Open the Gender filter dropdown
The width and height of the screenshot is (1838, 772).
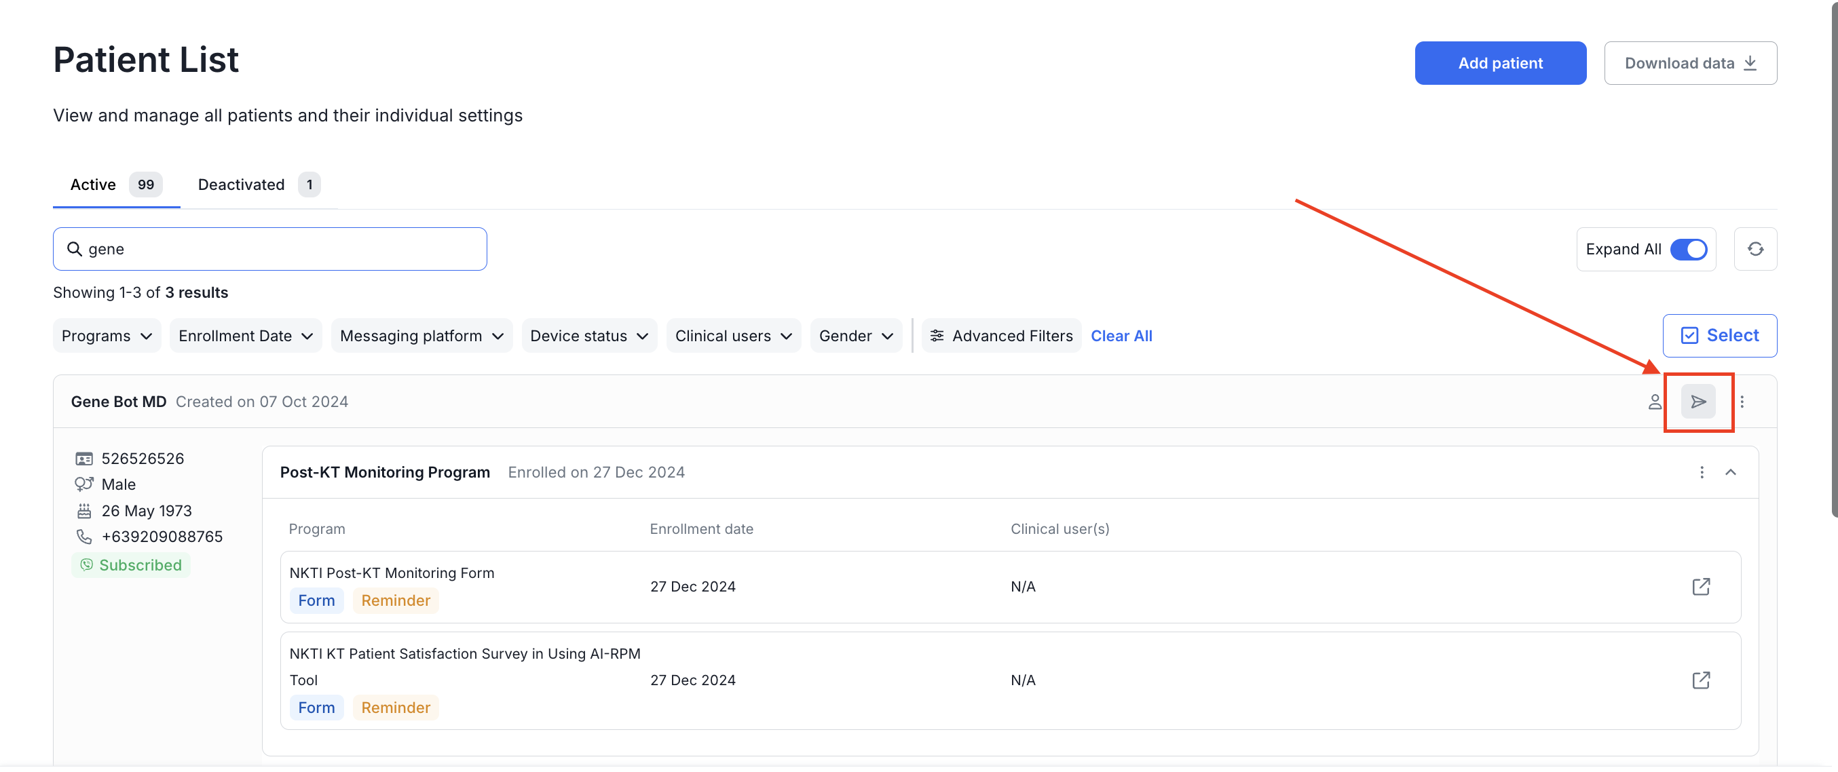click(855, 335)
